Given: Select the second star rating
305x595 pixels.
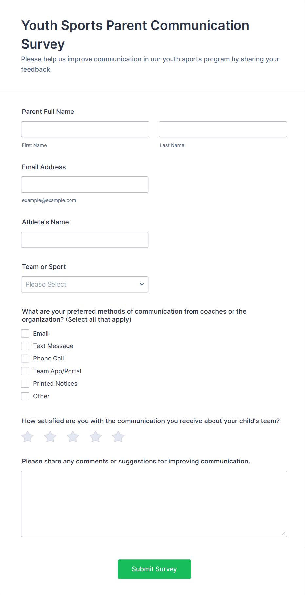Looking at the screenshot, I should [x=50, y=437].
